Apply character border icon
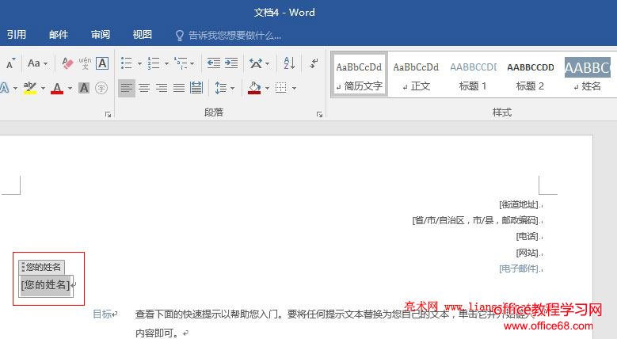Screen dimensions: 617x339 tap(102, 63)
